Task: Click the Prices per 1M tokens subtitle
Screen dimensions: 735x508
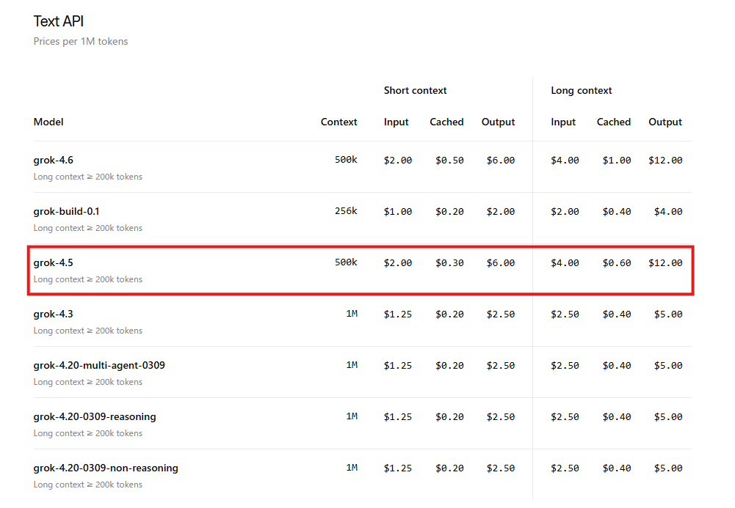Action: (81, 41)
